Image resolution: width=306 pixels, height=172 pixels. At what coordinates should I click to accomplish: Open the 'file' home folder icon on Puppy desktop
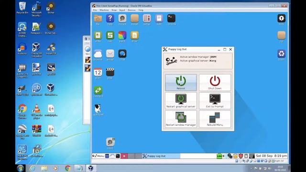(98, 20)
